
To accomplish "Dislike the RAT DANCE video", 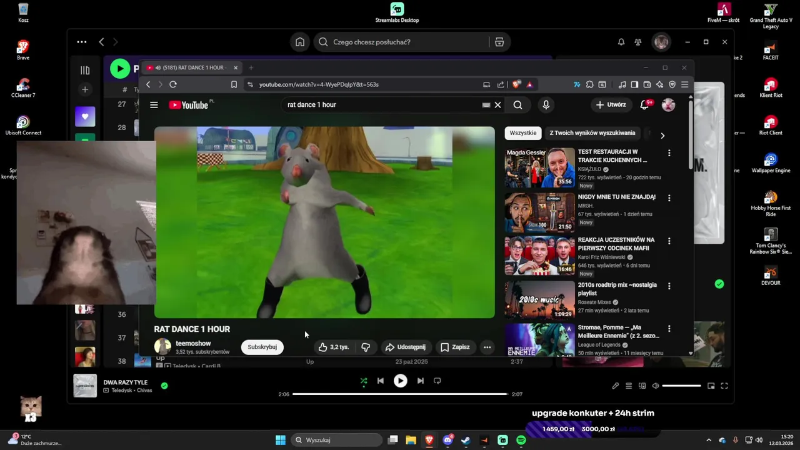I will pyautogui.click(x=366, y=347).
